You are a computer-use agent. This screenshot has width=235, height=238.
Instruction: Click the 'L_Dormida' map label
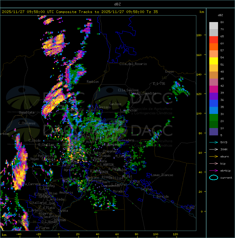click(x=161, y=196)
